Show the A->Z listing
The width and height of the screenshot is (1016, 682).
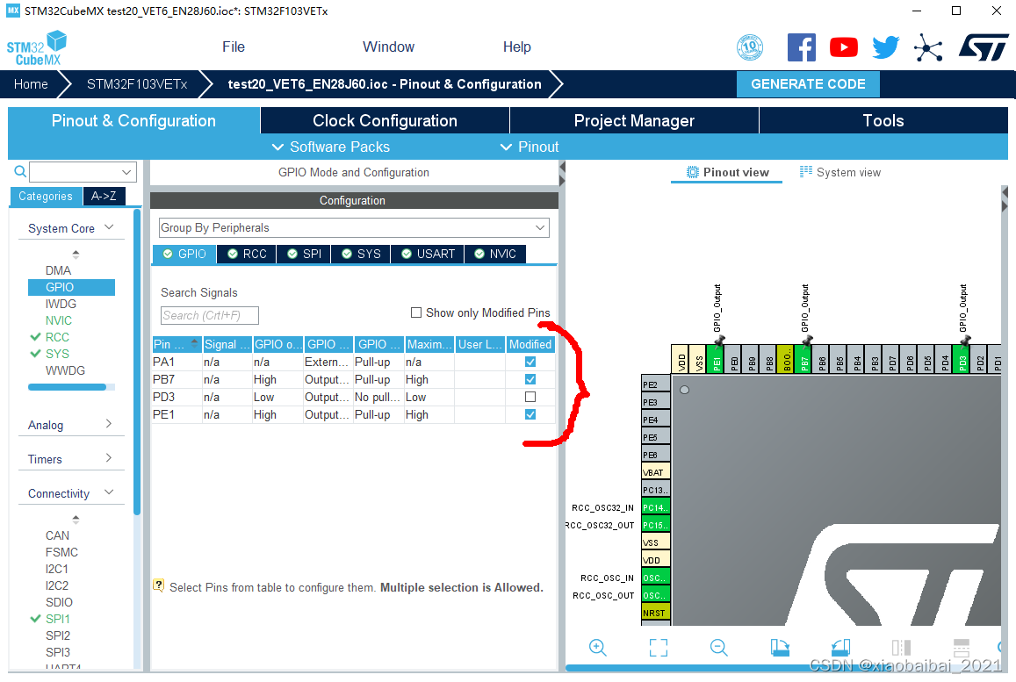tap(104, 197)
